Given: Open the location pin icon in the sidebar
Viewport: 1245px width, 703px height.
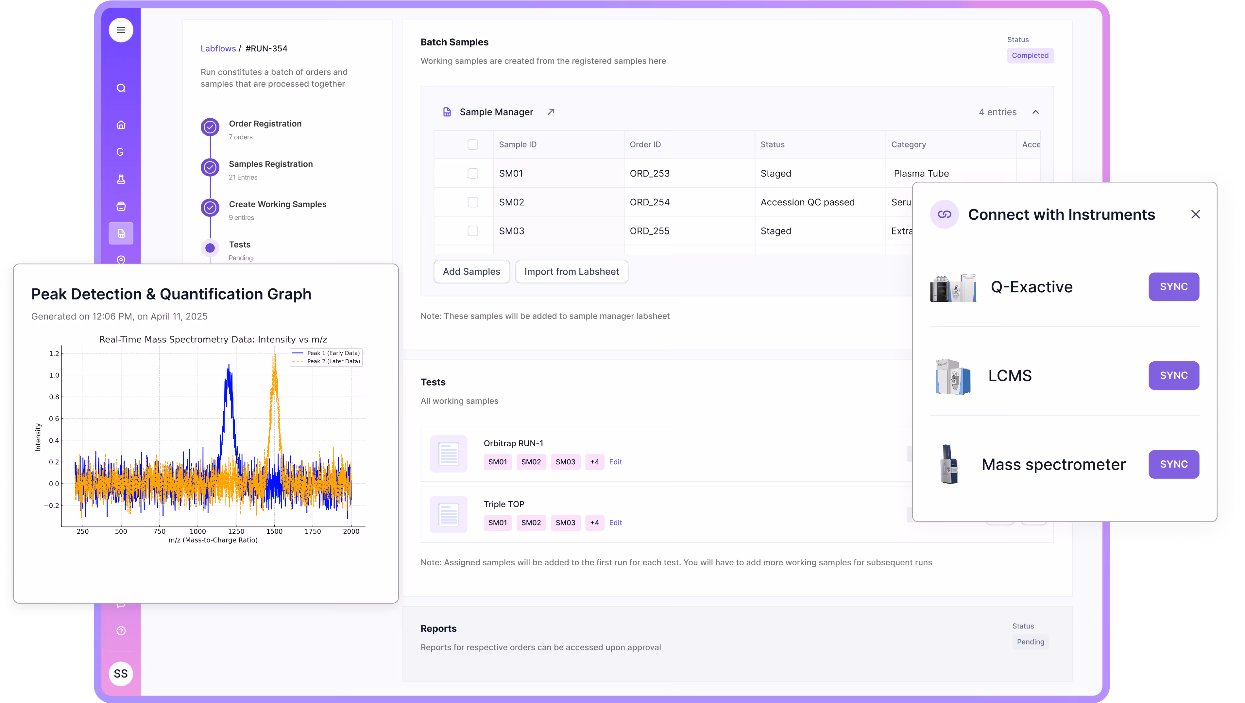Looking at the screenshot, I should 121,260.
